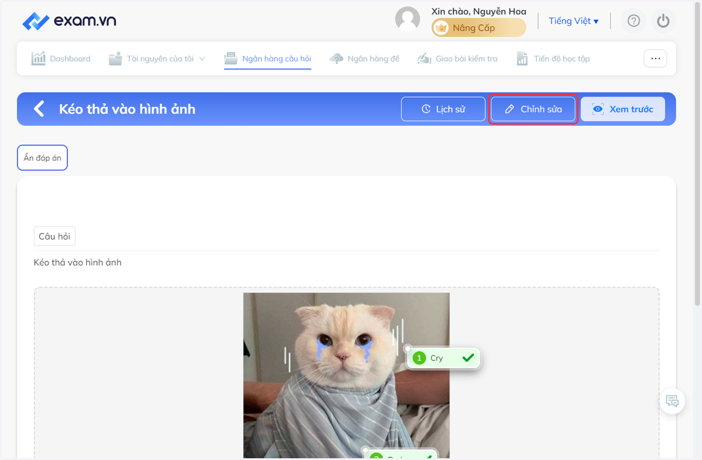Image resolution: width=702 pixels, height=460 pixels.
Task: Click the Nâng Cấp upgrade button
Action: [479, 28]
